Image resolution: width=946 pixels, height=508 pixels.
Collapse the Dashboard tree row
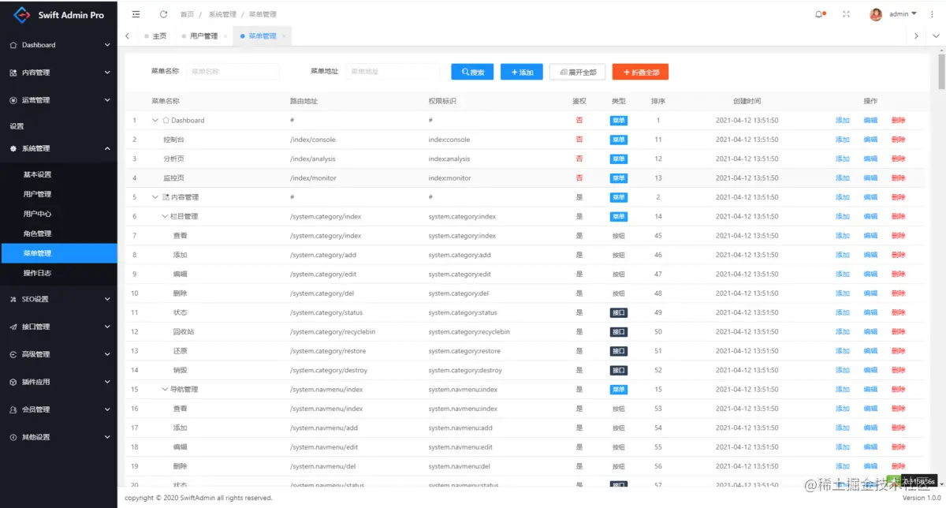(155, 121)
